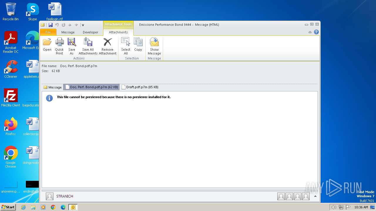This screenshot has width=376, height=211.
Task: Choose Save As in Actions group
Action: [x=72, y=46]
